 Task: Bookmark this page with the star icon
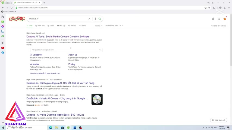pos(209,8)
